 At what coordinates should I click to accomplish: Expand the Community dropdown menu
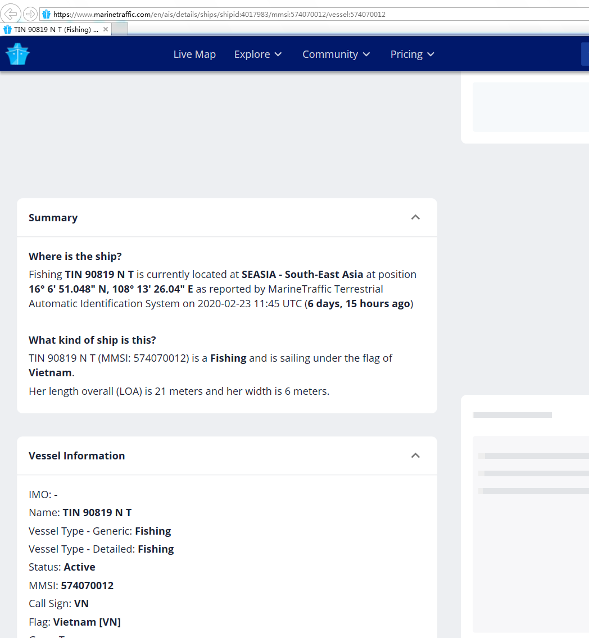coord(336,54)
